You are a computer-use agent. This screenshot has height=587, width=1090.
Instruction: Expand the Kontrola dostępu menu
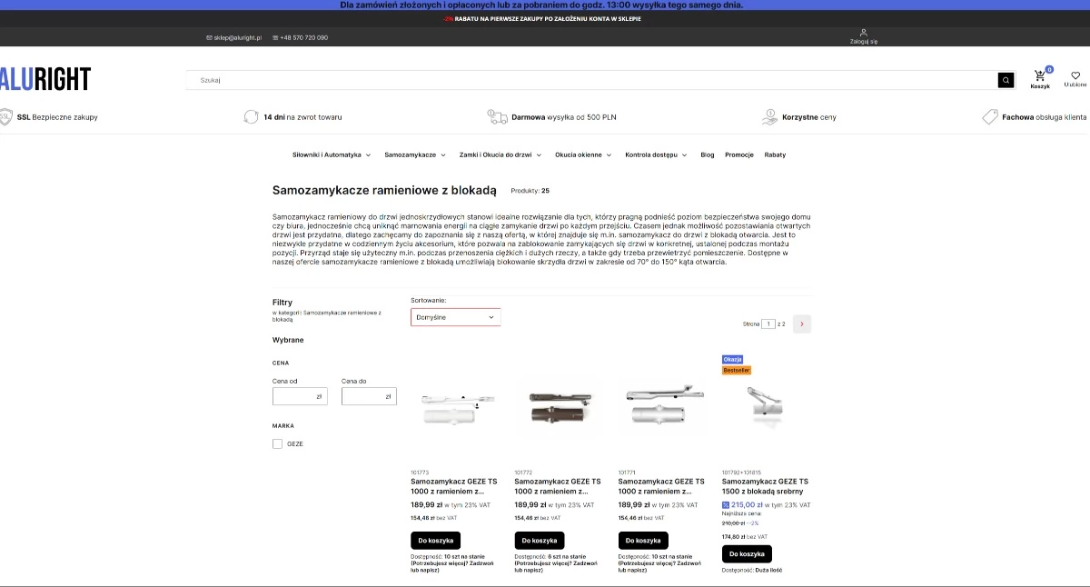coord(656,154)
